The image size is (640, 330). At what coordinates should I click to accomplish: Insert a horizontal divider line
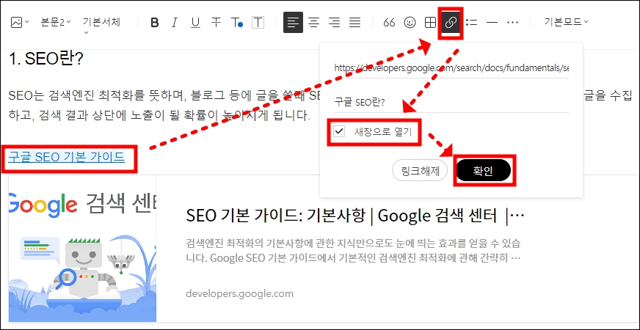[x=492, y=23]
